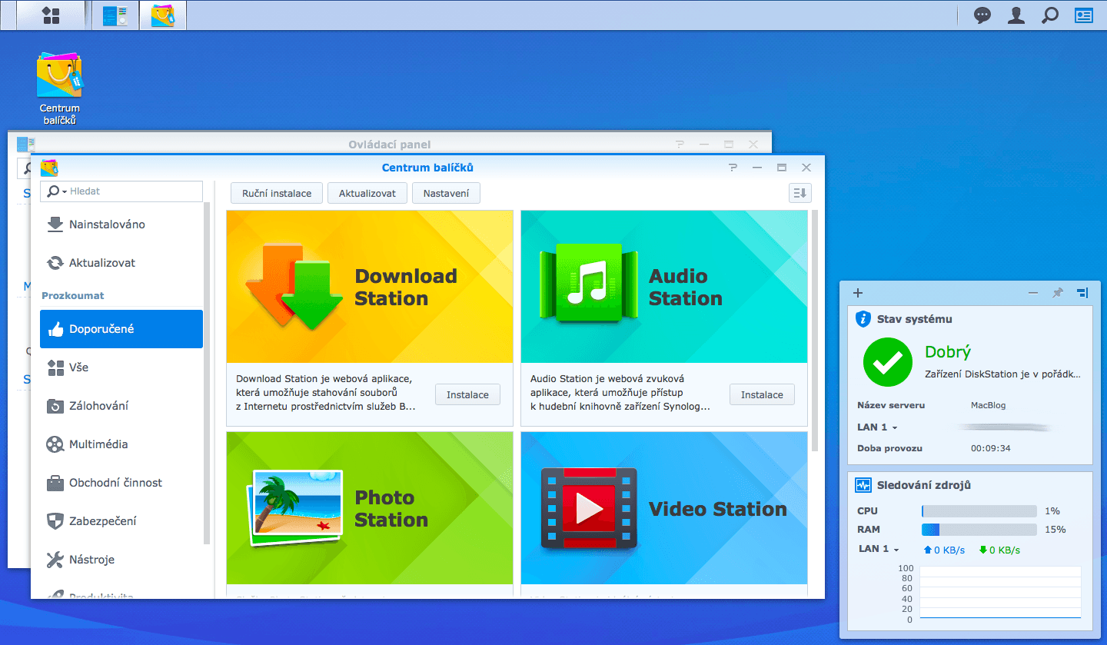Select Vše category
Viewport: 1107px width, 645px height.
click(x=121, y=367)
